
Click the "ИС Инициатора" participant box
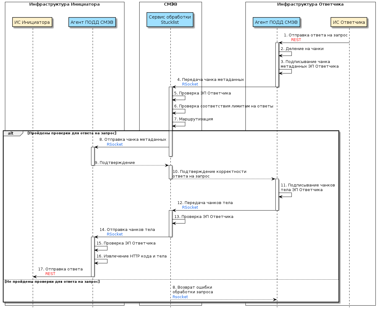tap(32, 22)
